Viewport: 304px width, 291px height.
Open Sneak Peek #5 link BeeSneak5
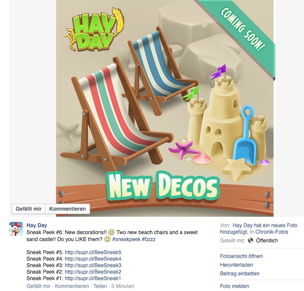[x=93, y=252]
